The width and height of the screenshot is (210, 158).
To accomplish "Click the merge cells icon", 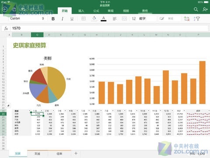I will (124, 18).
